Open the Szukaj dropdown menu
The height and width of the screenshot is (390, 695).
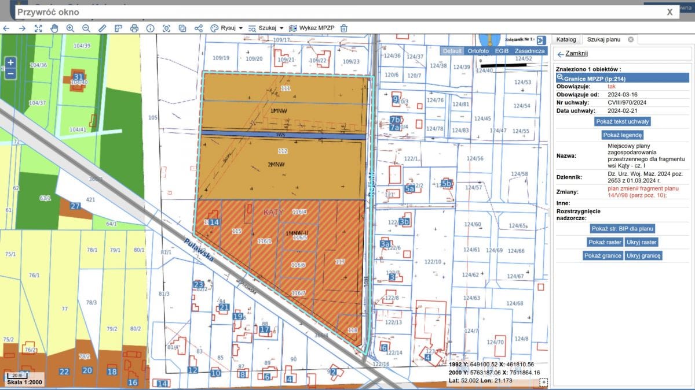click(x=266, y=28)
